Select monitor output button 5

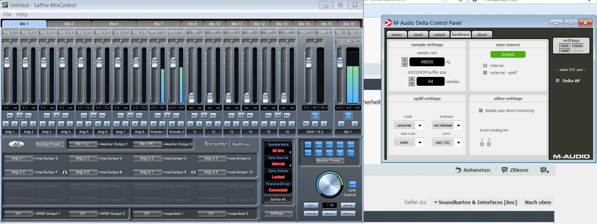pos(329,144)
